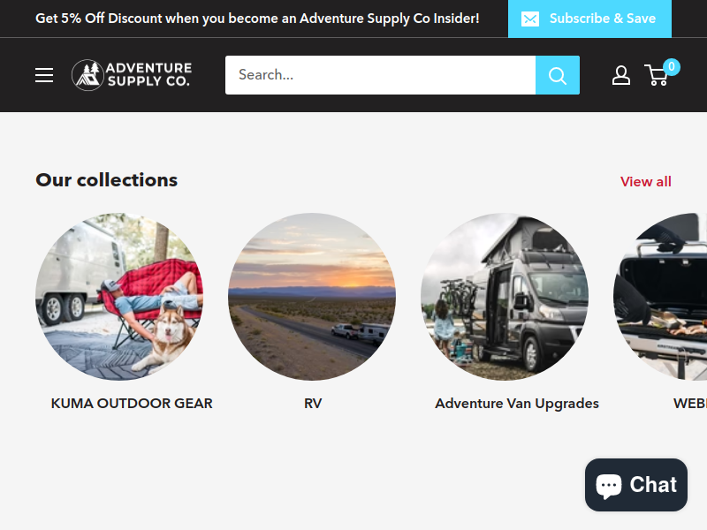Image resolution: width=707 pixels, height=530 pixels.
Task: Open the shopping cart icon
Action: 656,75
